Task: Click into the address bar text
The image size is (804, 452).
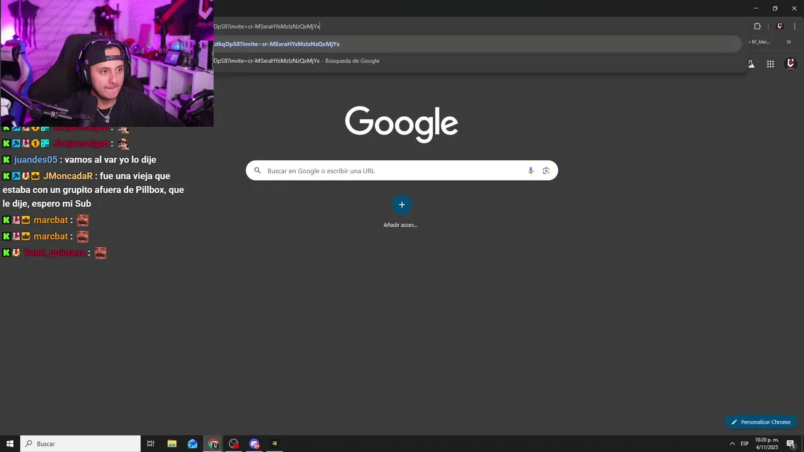Action: [x=267, y=26]
